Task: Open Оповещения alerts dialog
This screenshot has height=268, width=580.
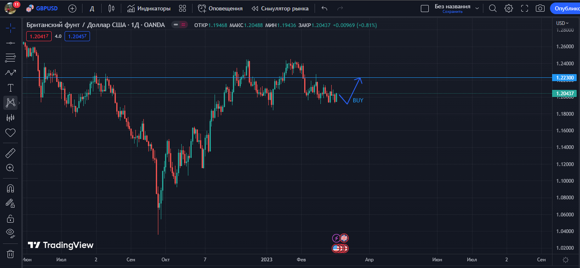Action: (220, 9)
